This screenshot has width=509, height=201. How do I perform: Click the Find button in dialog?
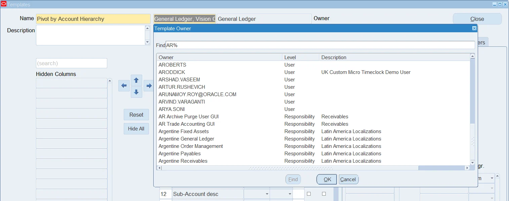point(293,179)
